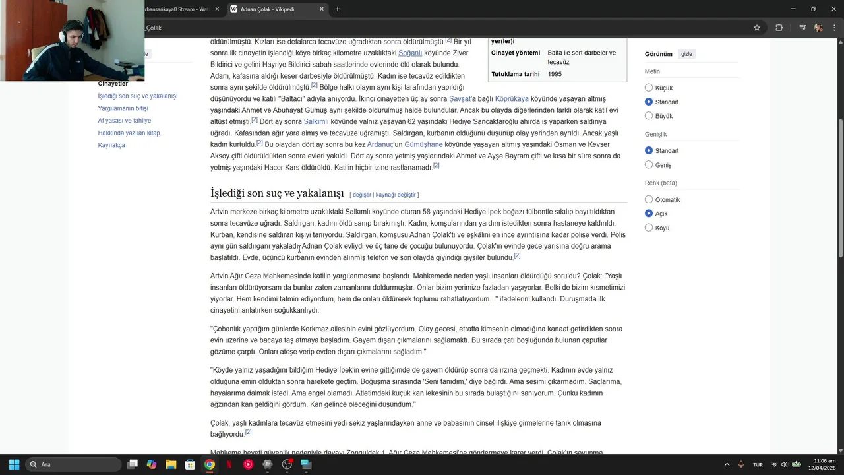Select Google Chrome in the taskbar

(x=209, y=464)
